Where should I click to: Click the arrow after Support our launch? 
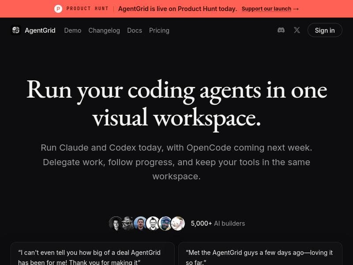click(x=296, y=9)
